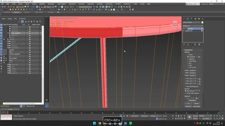The height and width of the screenshot is (126, 225).
Task: Select Planar mapping radio button
Action: (x=188, y=55)
